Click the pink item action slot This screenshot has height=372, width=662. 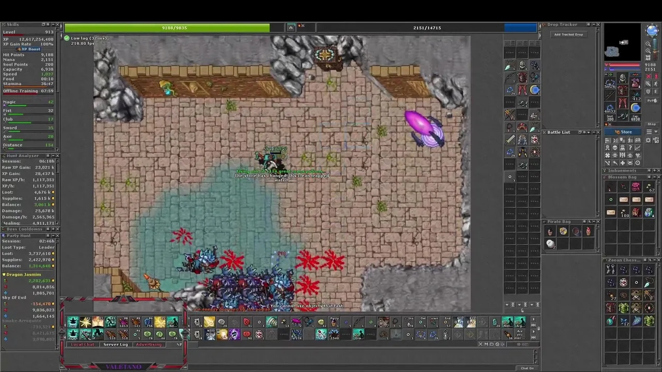click(296, 322)
